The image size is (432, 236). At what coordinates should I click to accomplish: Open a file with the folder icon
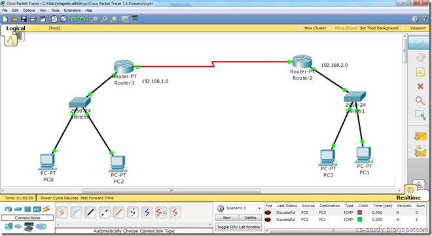pos(14,19)
